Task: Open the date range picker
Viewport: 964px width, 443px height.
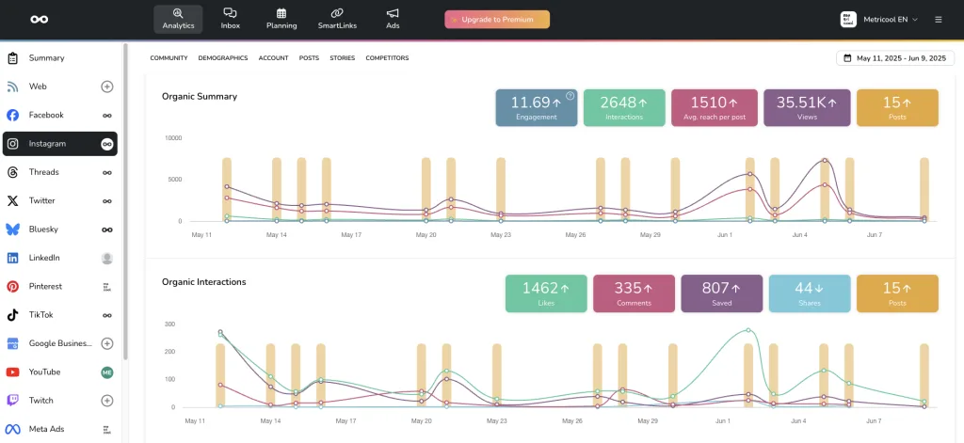Action: pyautogui.click(x=894, y=58)
